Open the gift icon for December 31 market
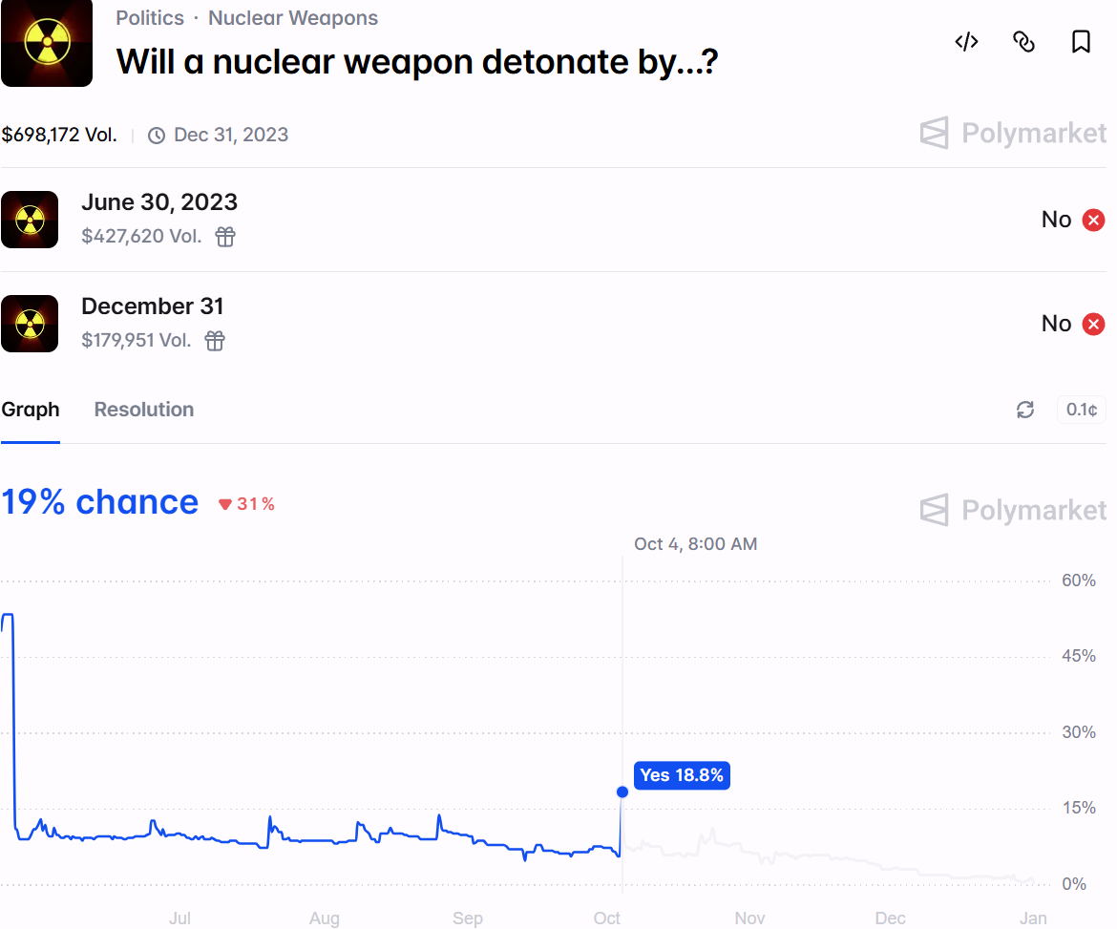 tap(214, 340)
